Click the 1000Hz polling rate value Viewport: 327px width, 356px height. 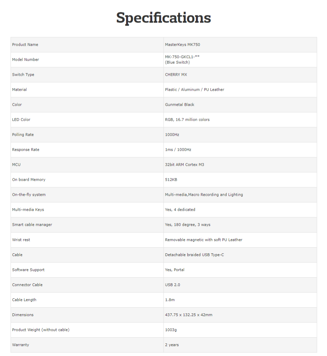(x=172, y=135)
